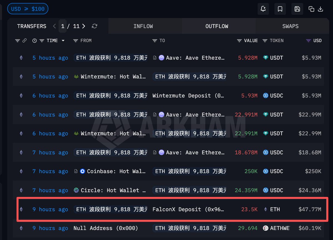Select the TRANSFERS tab
This screenshot has width=333, height=240.
pyautogui.click(x=32, y=26)
